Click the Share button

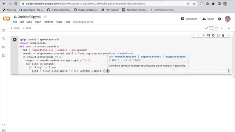point(208,19)
